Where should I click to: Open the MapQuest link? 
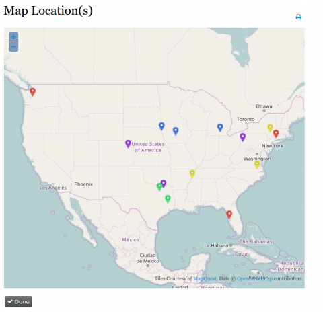coord(205,278)
